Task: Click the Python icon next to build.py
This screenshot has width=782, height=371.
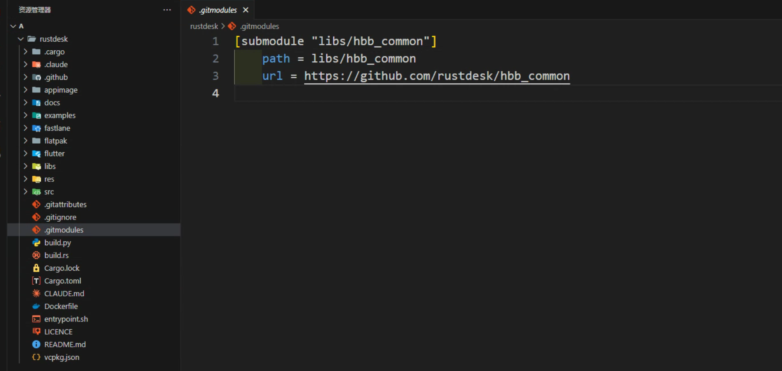Action: coord(36,243)
